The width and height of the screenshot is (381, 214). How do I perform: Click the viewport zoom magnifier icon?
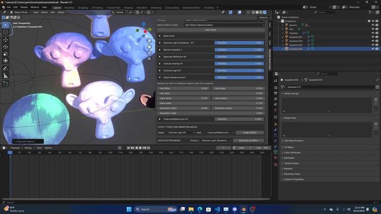149,41
